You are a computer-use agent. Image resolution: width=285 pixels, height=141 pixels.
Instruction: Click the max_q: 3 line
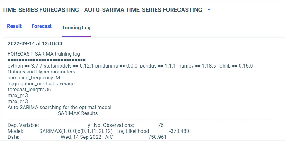coord(18,101)
